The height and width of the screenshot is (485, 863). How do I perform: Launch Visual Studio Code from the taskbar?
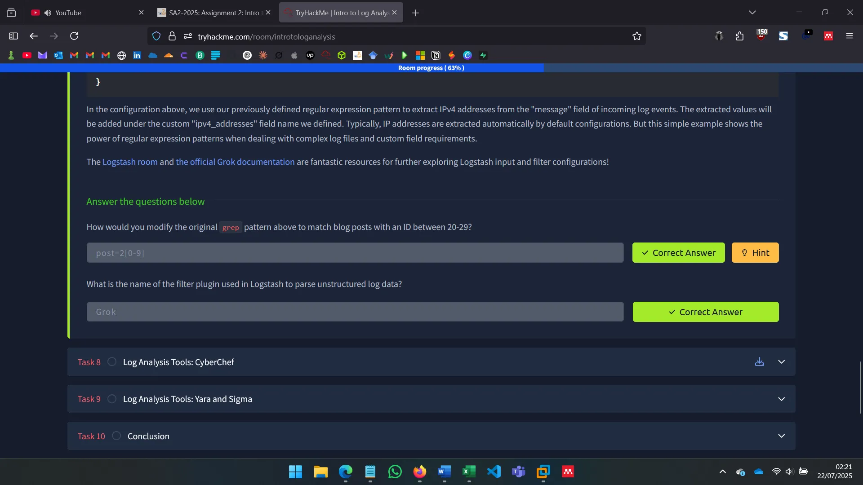coord(494,472)
